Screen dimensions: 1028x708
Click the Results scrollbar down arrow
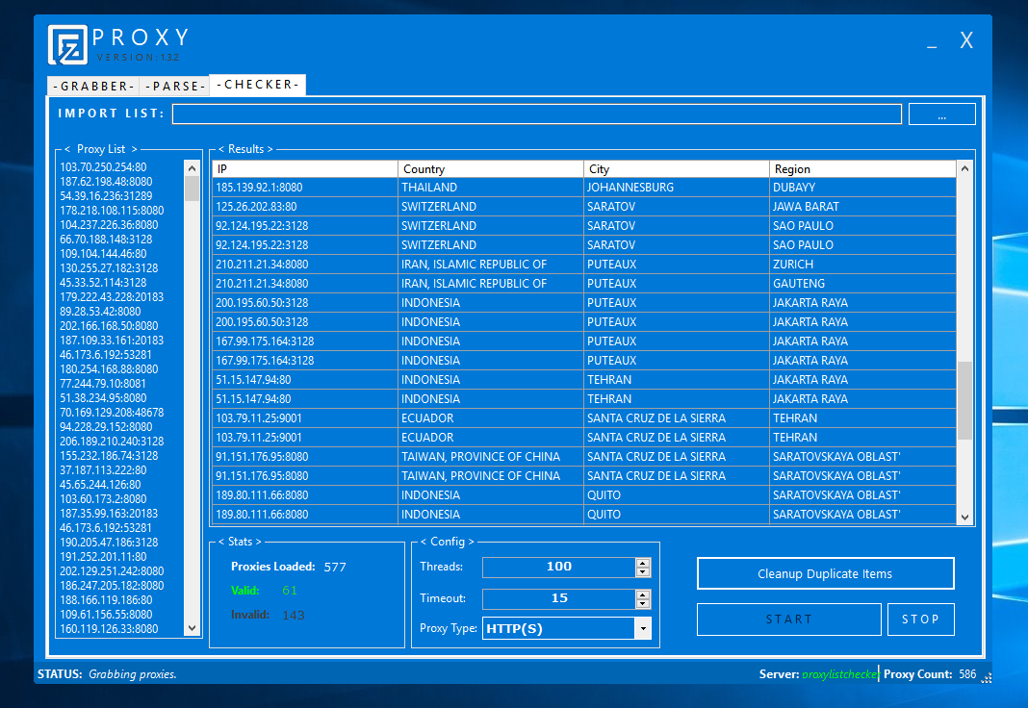tap(965, 518)
